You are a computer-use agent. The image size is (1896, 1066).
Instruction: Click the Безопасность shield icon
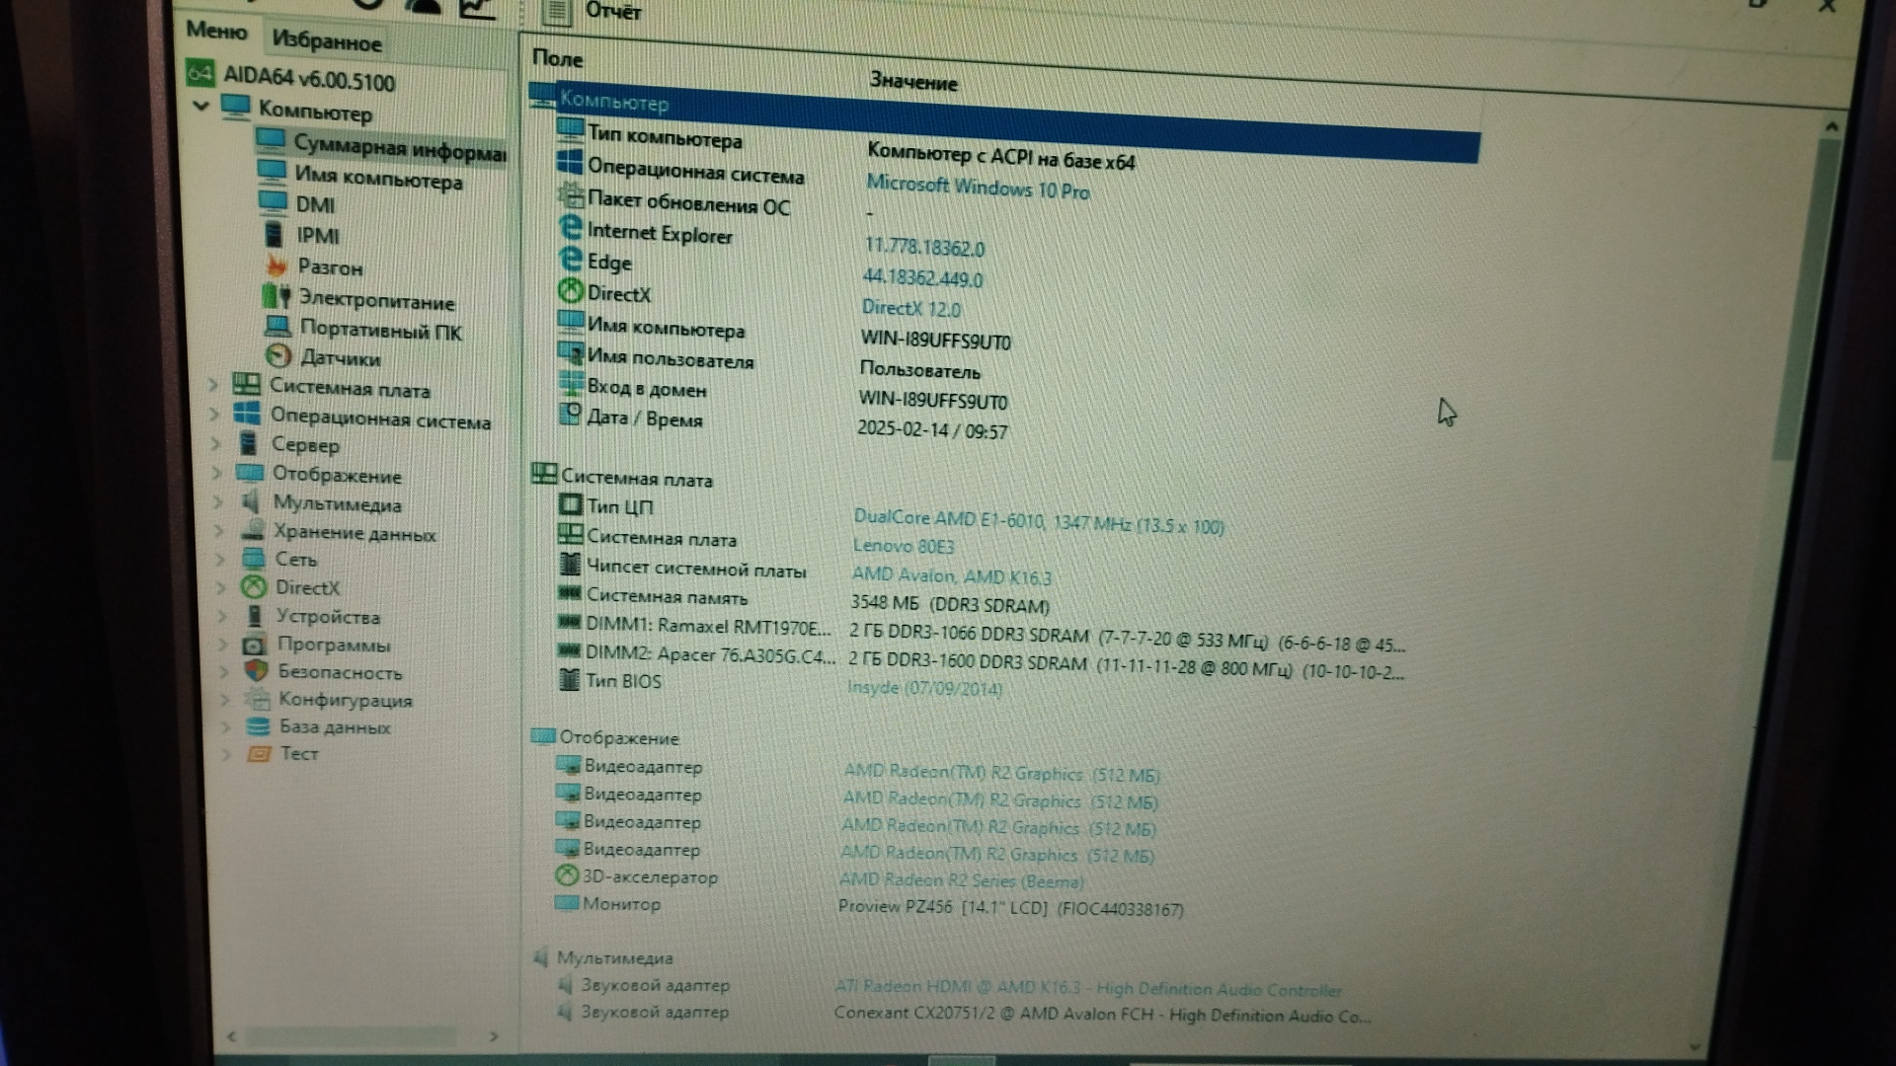[257, 671]
